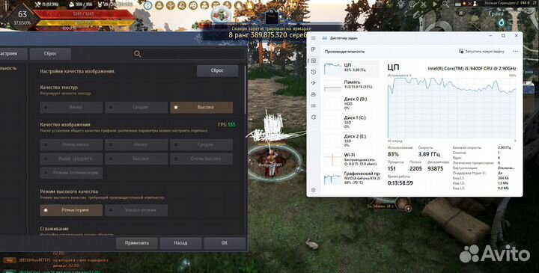539x273 pixels.
Task: Click Качество текстур section heading
Action: [x=59, y=88]
